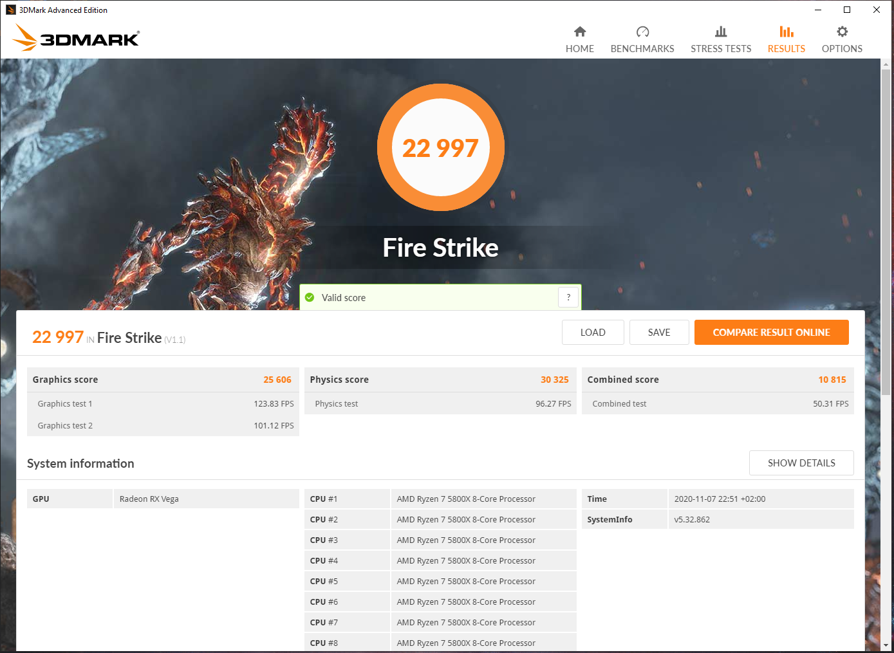The height and width of the screenshot is (653, 894).
Task: Click the CPU #8 row label
Action: (324, 643)
